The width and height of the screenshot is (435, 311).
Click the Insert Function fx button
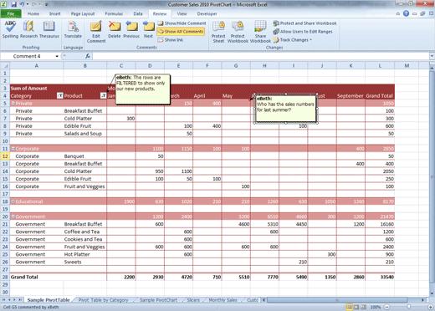[88, 56]
